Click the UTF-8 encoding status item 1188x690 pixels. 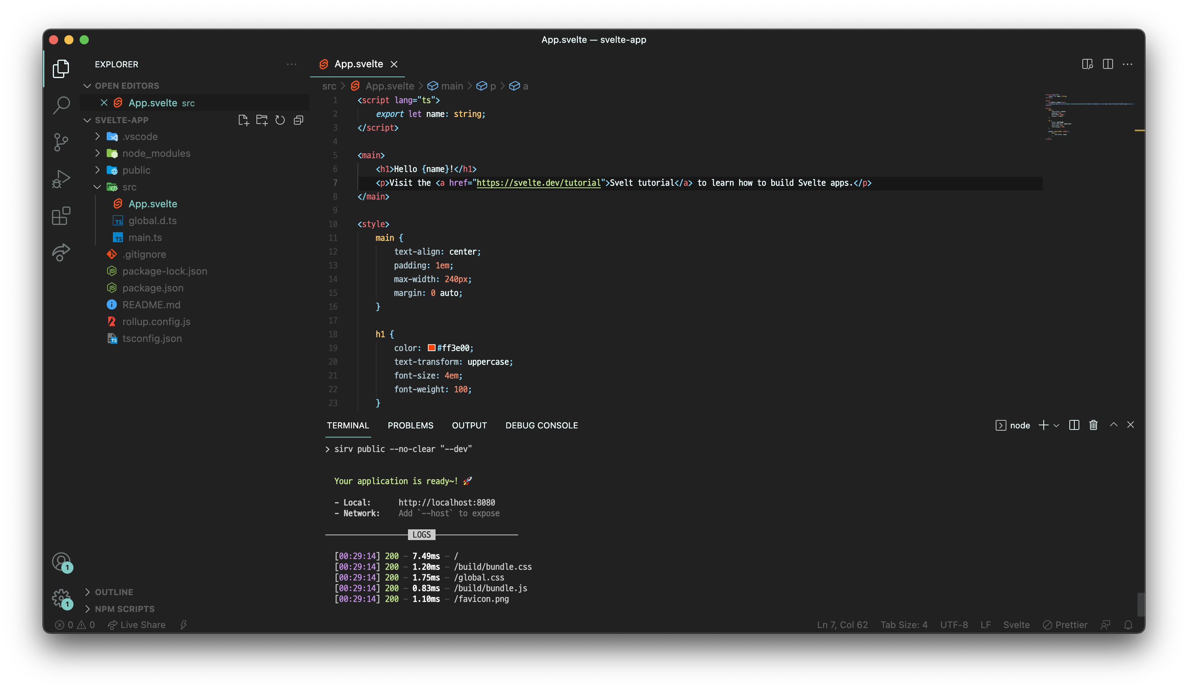pos(954,625)
